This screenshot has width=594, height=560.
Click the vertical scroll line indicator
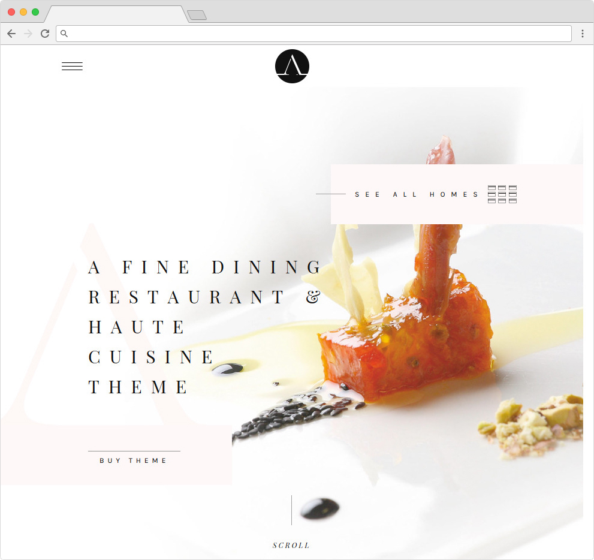pyautogui.click(x=291, y=510)
